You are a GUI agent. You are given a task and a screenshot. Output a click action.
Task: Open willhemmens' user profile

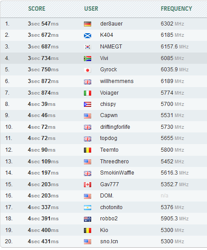click(x=117, y=81)
